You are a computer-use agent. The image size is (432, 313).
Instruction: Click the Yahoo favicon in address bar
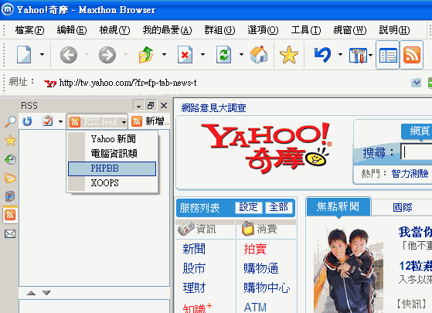tap(50, 83)
